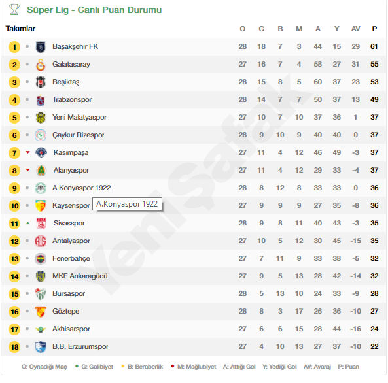Click the P points column header
The image size is (388, 383).
pyautogui.click(x=374, y=29)
